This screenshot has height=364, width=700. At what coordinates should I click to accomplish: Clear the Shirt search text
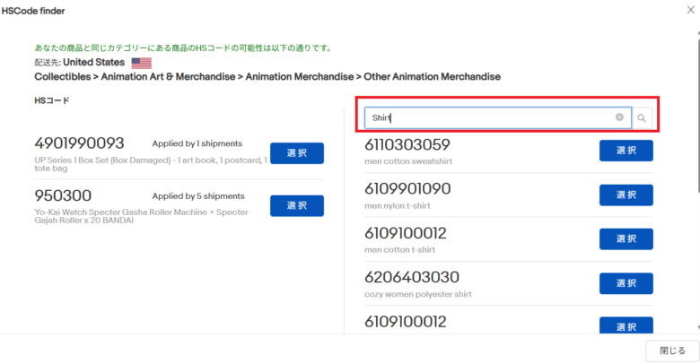pyautogui.click(x=619, y=117)
